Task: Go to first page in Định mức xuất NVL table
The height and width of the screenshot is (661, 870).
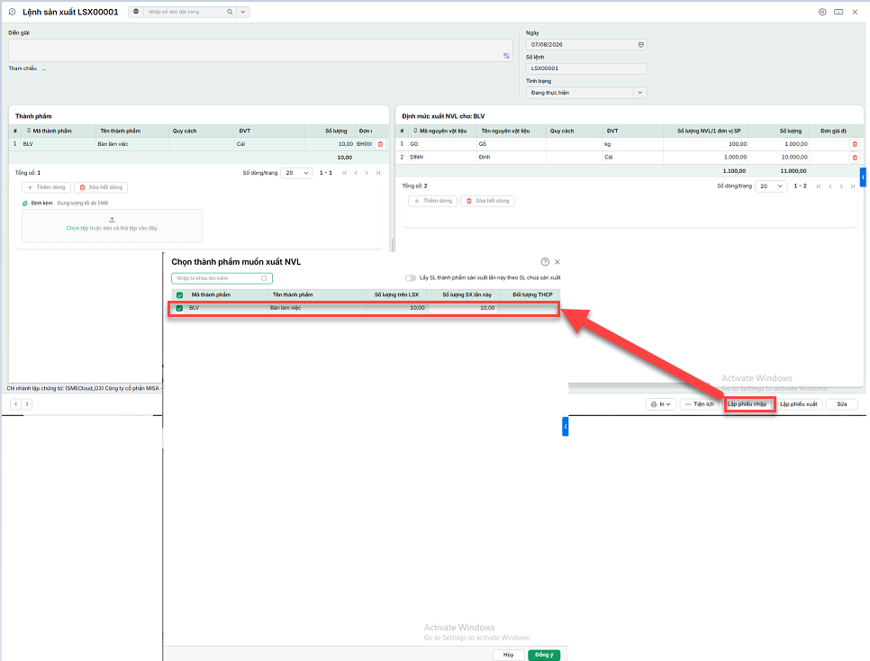Action: [819, 186]
